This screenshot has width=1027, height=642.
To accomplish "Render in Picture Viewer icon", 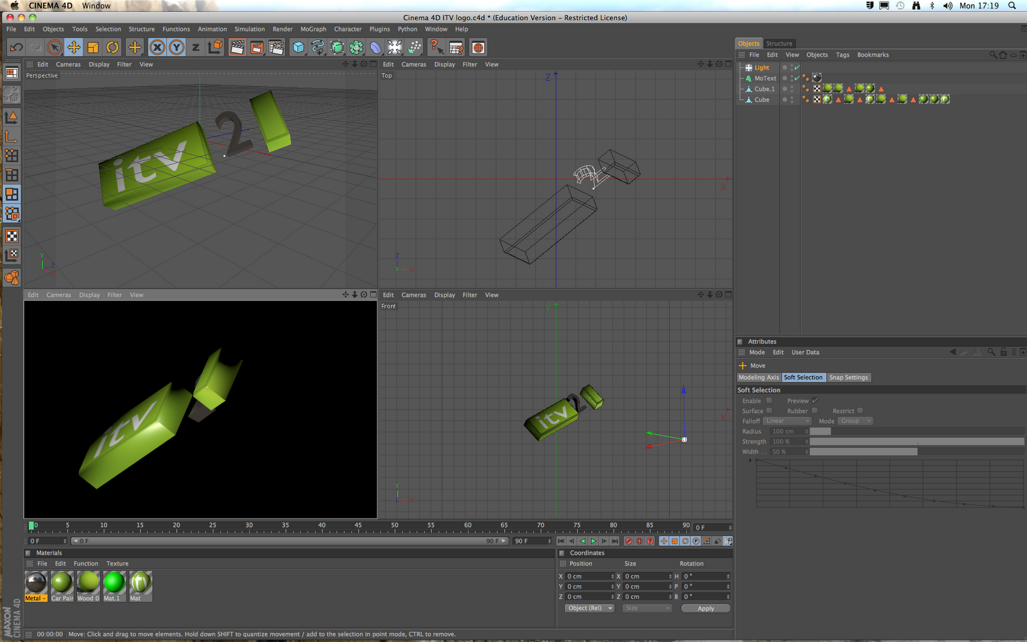I will (x=257, y=48).
